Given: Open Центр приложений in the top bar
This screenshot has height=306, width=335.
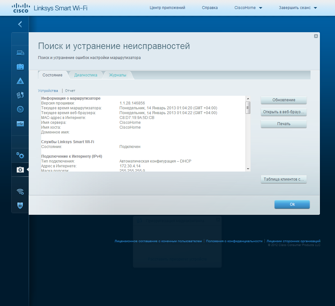Looking at the screenshot, I should pos(167,8).
